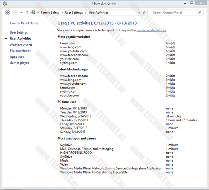Click the search magnifier icon
This screenshot has height=190, width=209.
click(x=200, y=13)
